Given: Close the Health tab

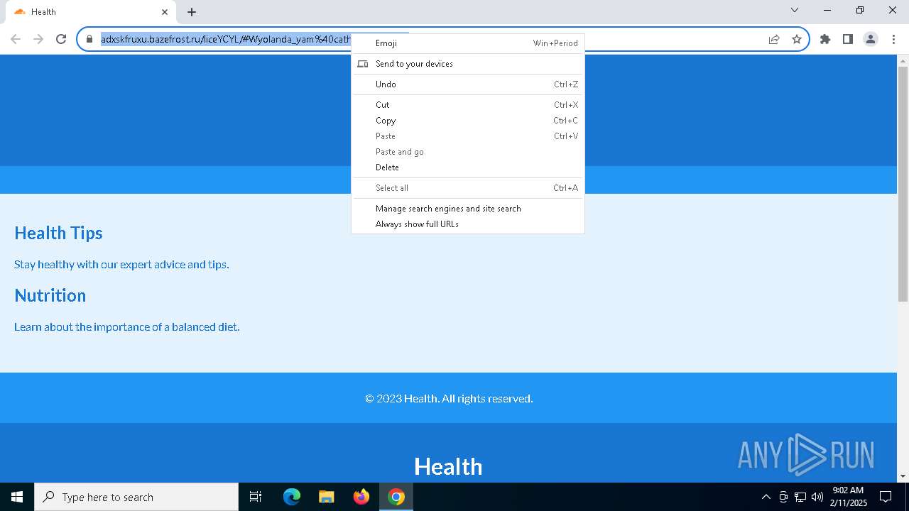Looking at the screenshot, I should coord(165,12).
